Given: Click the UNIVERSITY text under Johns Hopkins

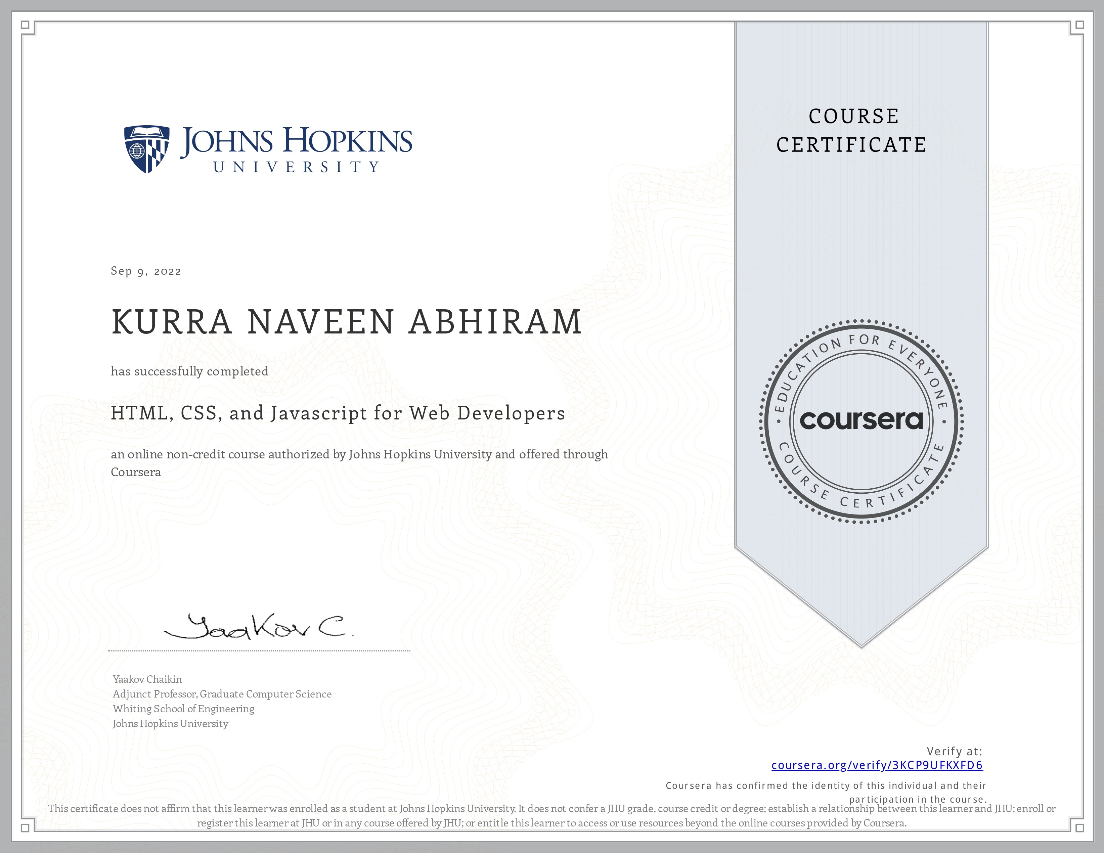Looking at the screenshot, I should pos(296,167).
